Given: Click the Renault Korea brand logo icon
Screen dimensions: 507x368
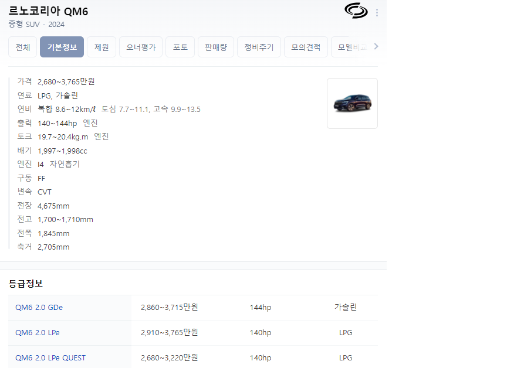Looking at the screenshot, I should (x=356, y=11).
